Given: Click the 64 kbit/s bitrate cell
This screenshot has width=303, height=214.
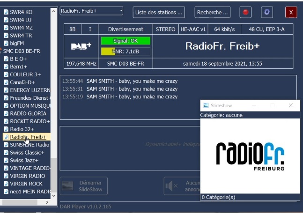Looking at the screenshot, I should click(224, 29).
